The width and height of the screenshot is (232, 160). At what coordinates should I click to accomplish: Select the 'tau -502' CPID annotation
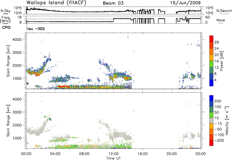tap(36, 29)
